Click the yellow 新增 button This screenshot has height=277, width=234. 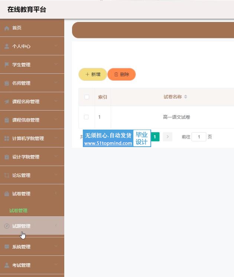(x=93, y=74)
